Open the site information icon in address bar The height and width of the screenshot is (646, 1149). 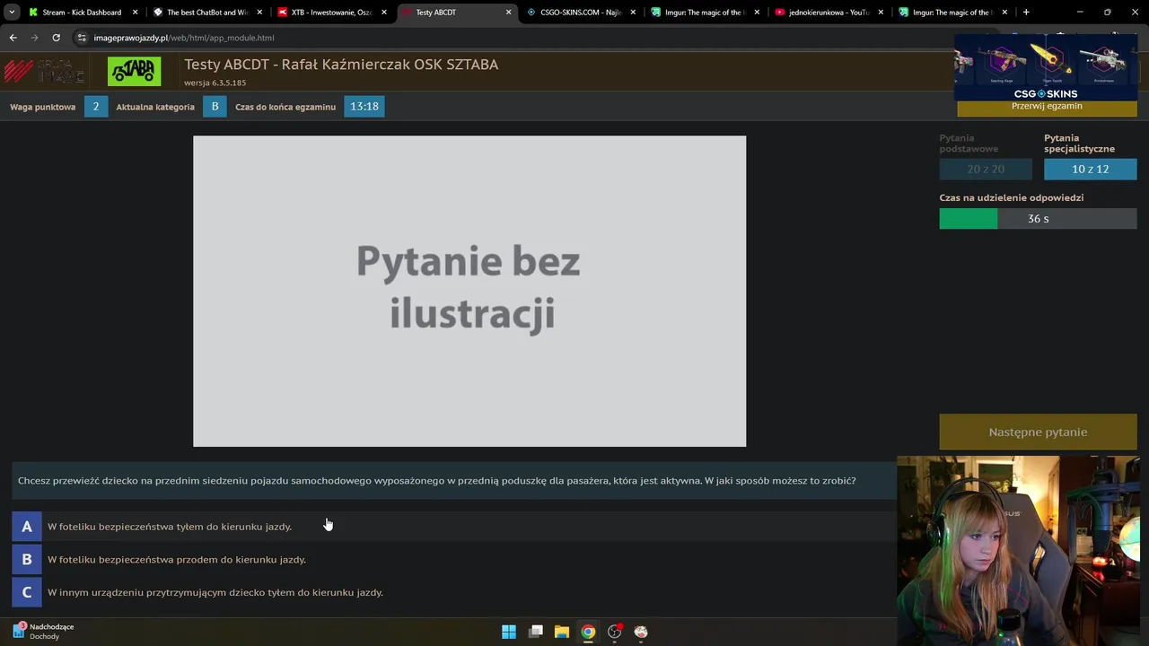82,38
